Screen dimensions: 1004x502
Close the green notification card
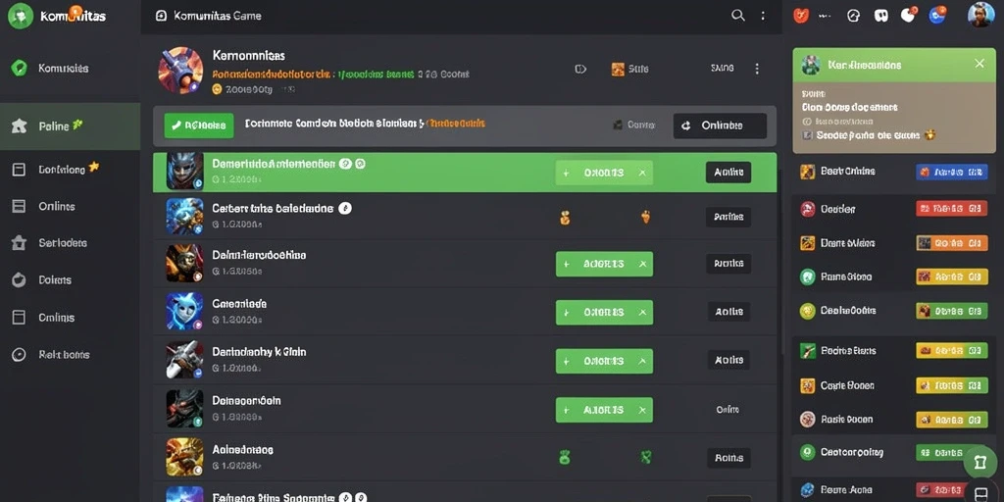coord(979,64)
